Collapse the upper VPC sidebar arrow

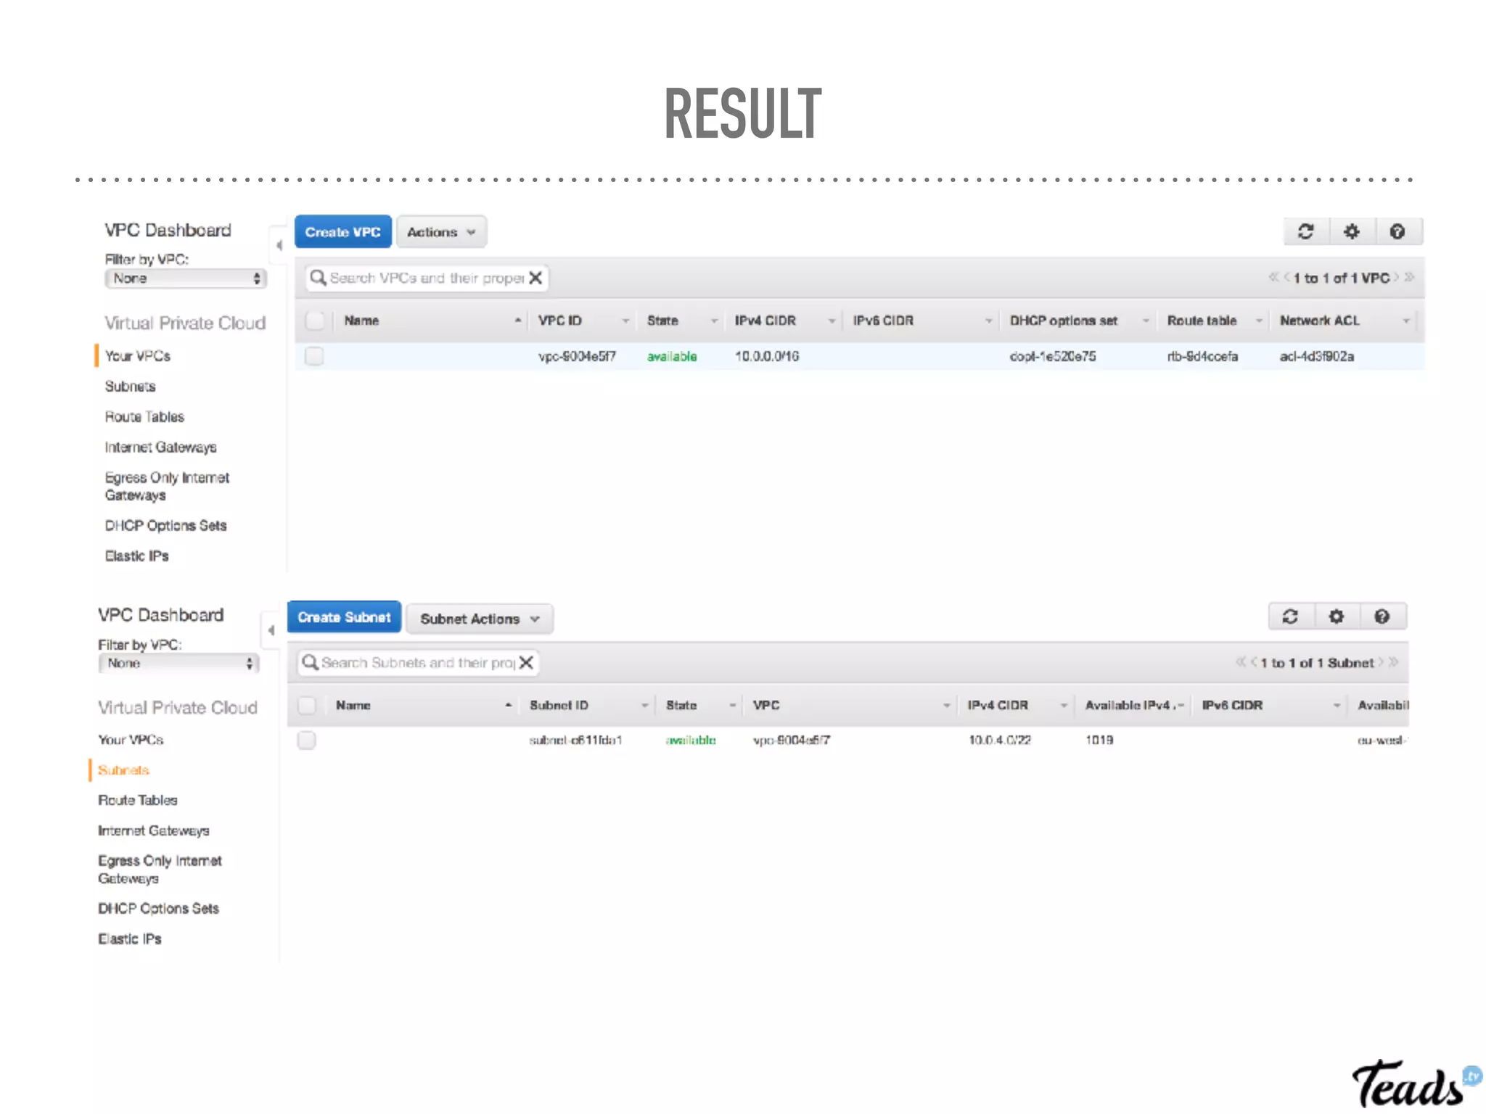[279, 245]
